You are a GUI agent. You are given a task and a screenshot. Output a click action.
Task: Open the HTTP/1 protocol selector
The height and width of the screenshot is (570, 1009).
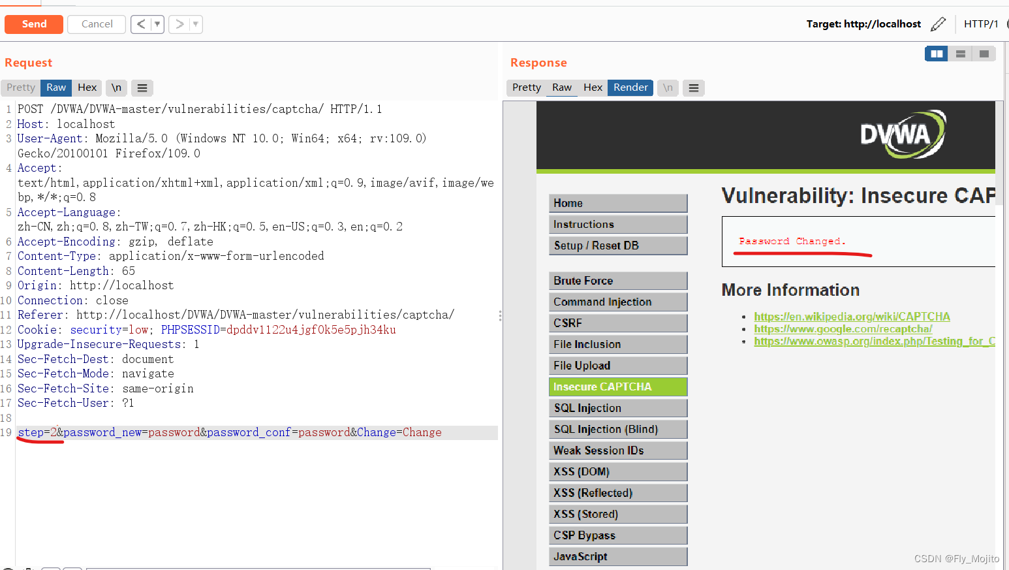(x=982, y=24)
